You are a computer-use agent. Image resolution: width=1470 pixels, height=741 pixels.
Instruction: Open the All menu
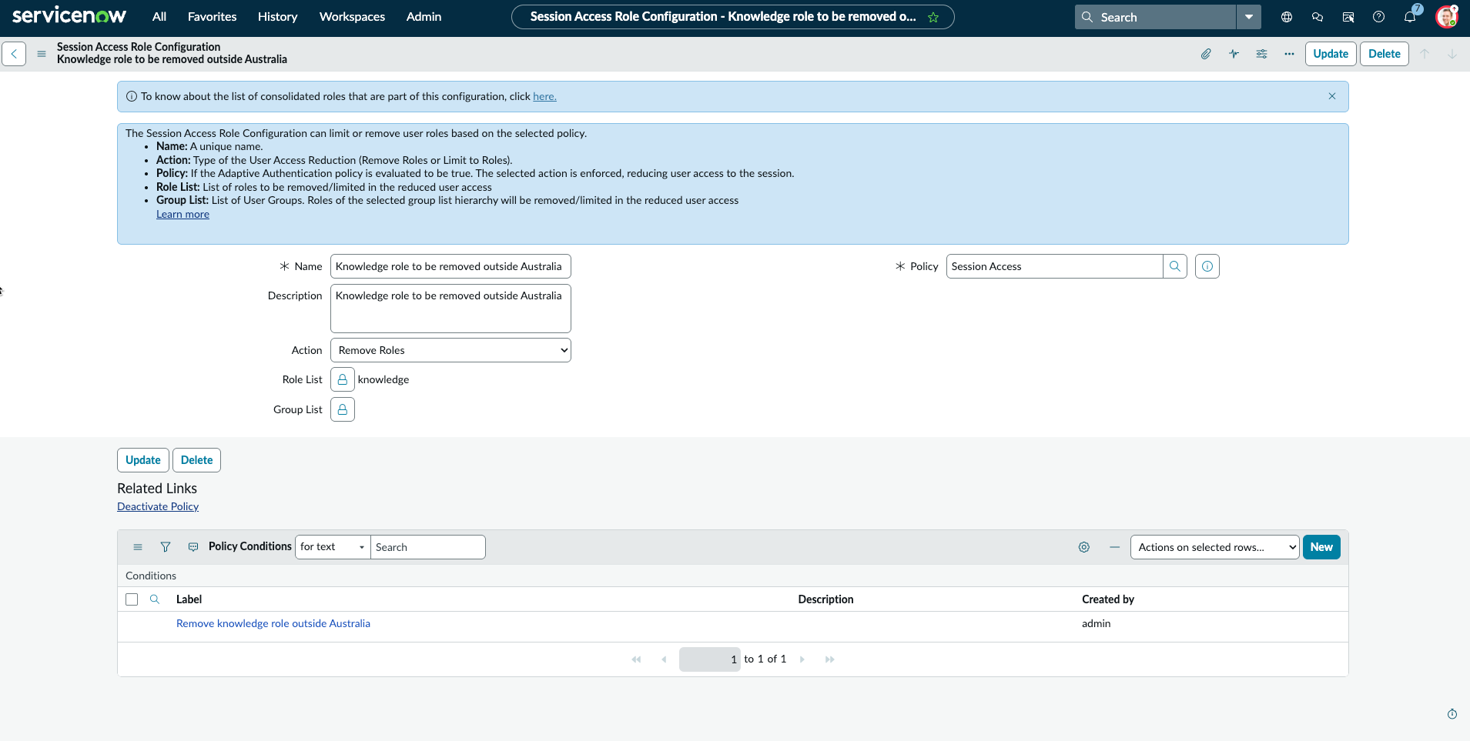point(159,16)
